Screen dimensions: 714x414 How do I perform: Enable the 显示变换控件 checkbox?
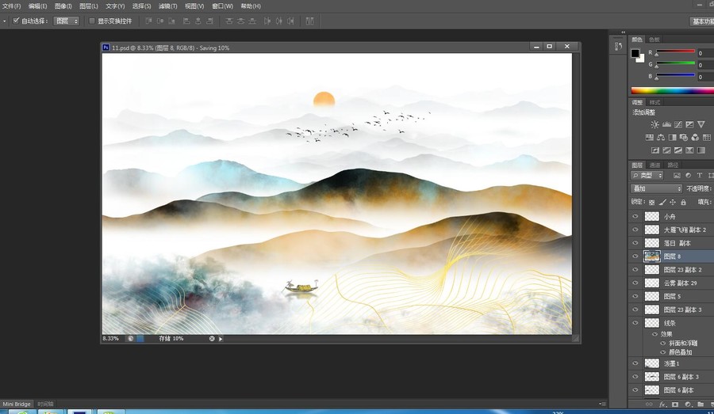pyautogui.click(x=92, y=21)
